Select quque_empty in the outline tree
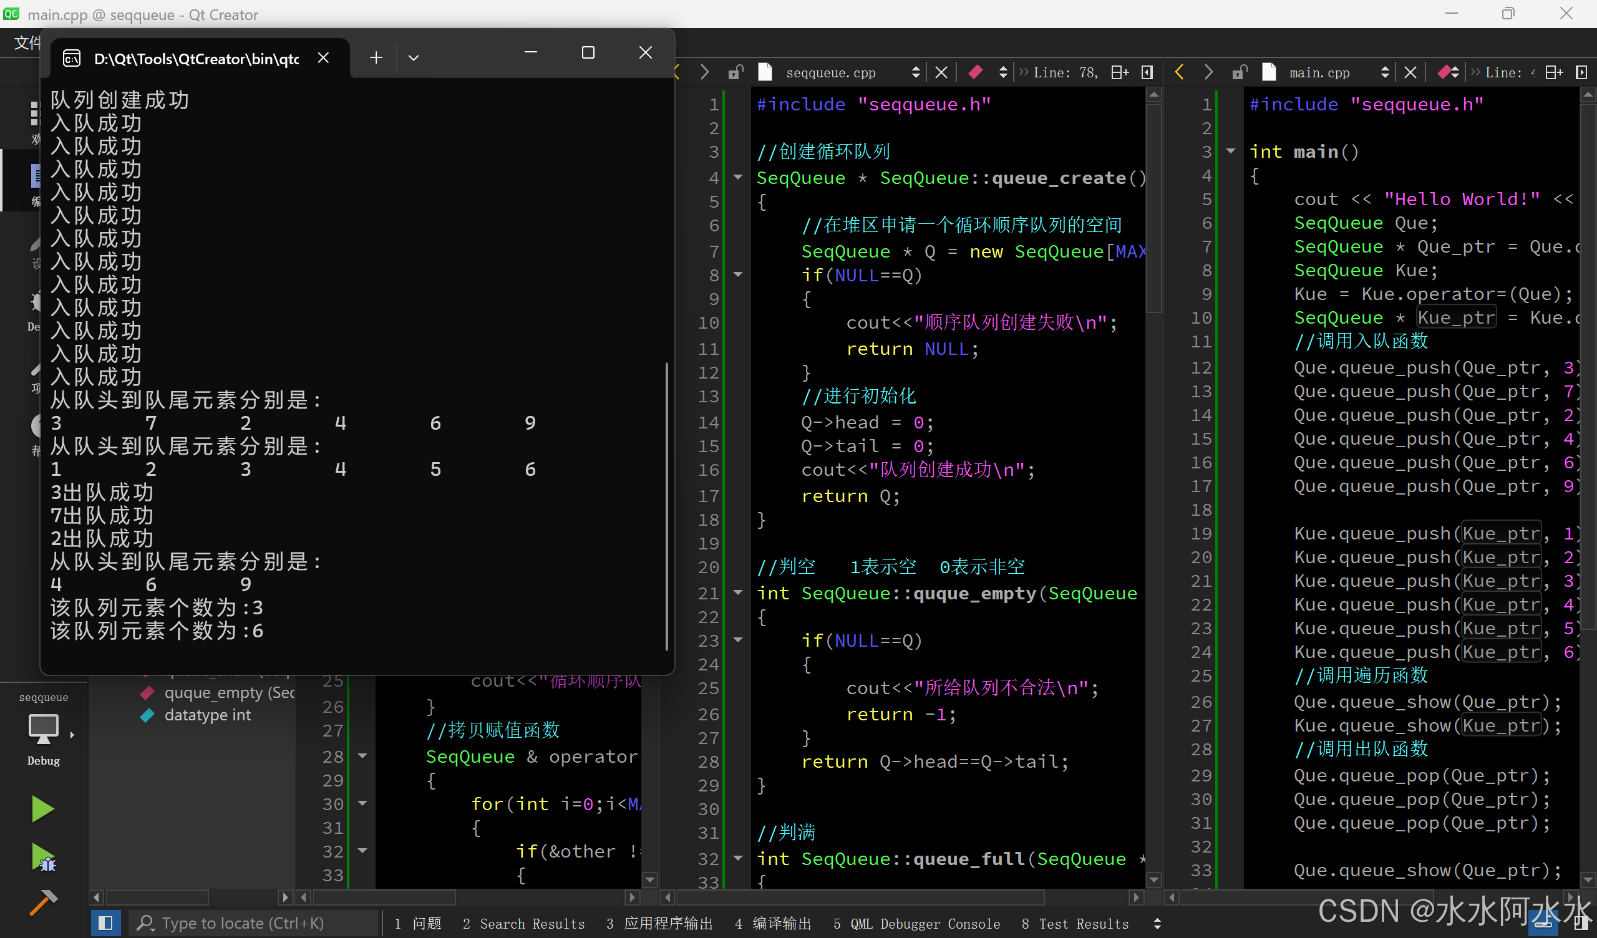 [x=228, y=692]
